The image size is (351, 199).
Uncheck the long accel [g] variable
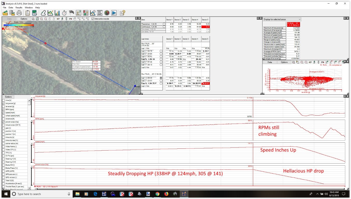tap(3, 103)
